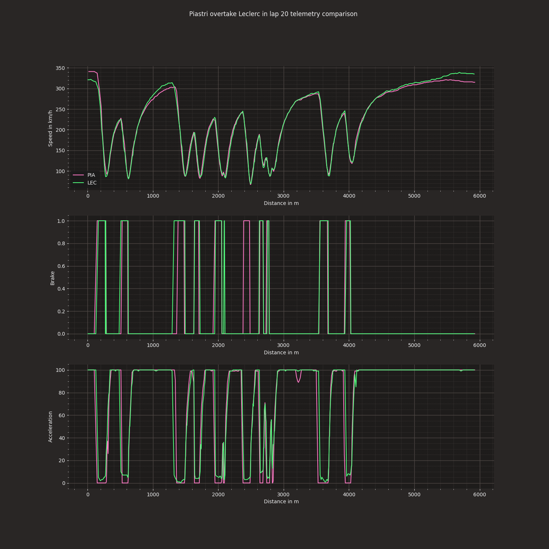
Task: Click the PIA legend entry
Action: 85,175
